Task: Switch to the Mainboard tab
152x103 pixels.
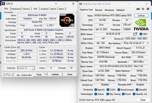Action: [x=16, y=9]
